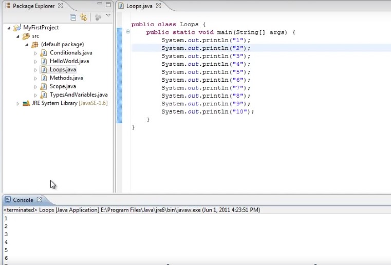Toggle the Link with Editor icon

83,17
